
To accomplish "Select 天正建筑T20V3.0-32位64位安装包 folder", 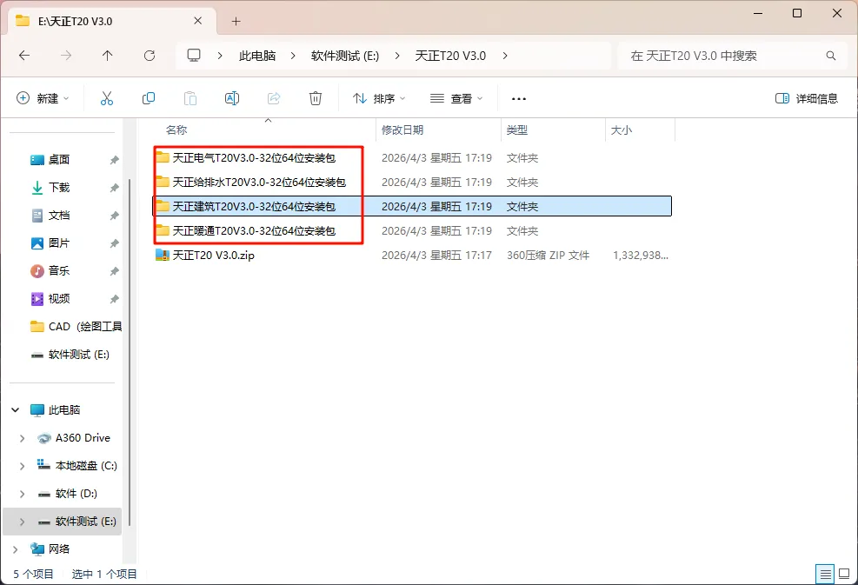I will (x=254, y=206).
